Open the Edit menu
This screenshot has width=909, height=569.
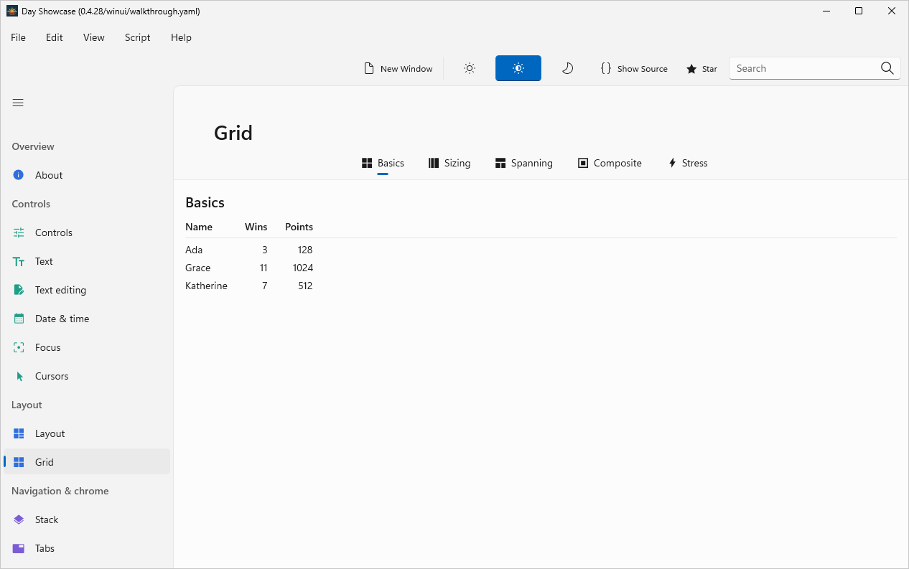click(55, 37)
